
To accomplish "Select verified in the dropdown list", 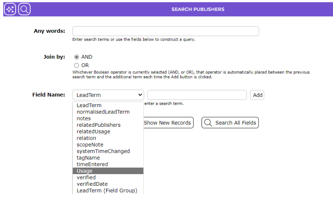I will click(108, 178).
